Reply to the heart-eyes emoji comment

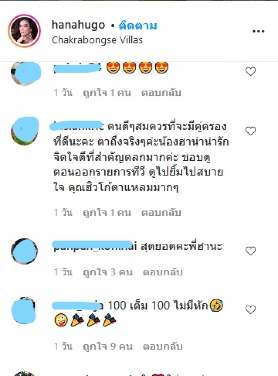click(x=161, y=93)
